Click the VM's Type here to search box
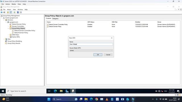 [26, 91]
